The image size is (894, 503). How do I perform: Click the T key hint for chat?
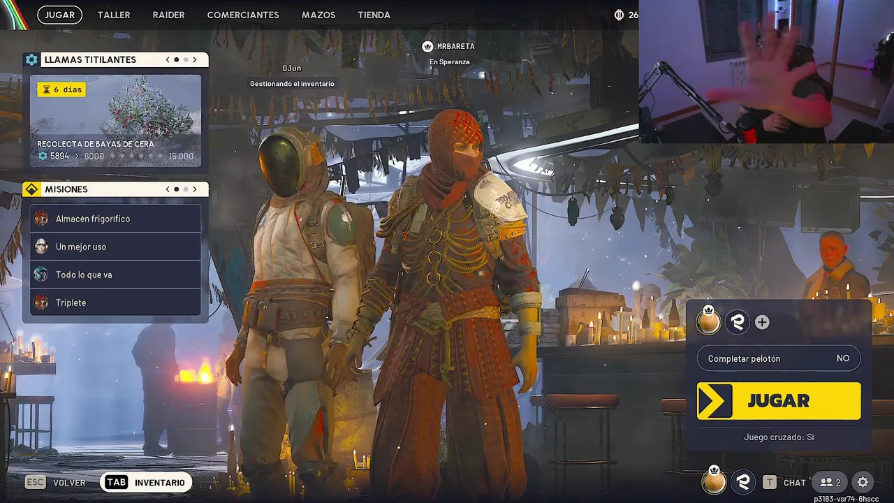(x=770, y=482)
